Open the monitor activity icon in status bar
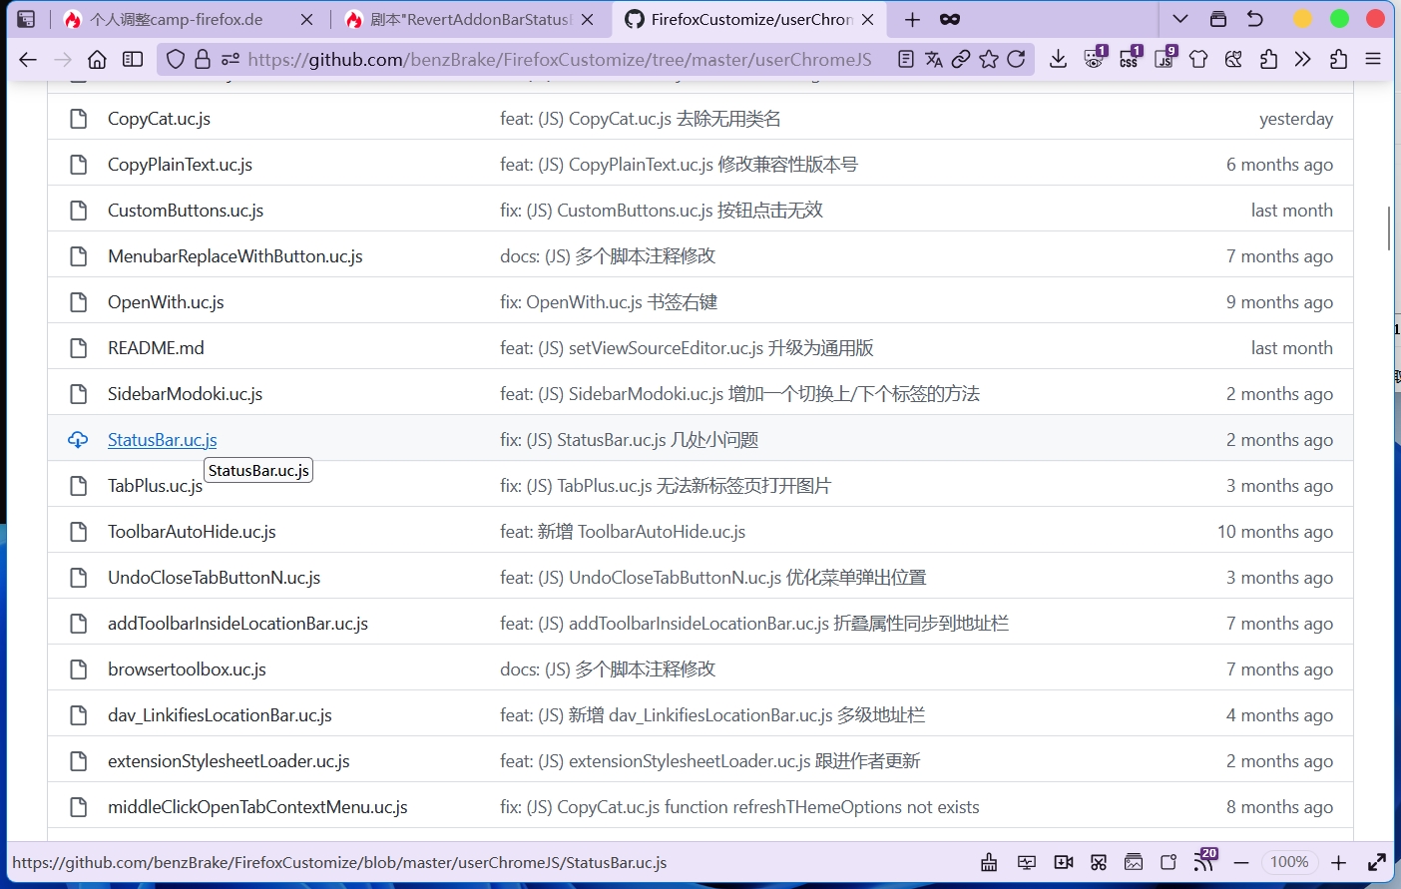 1027,862
